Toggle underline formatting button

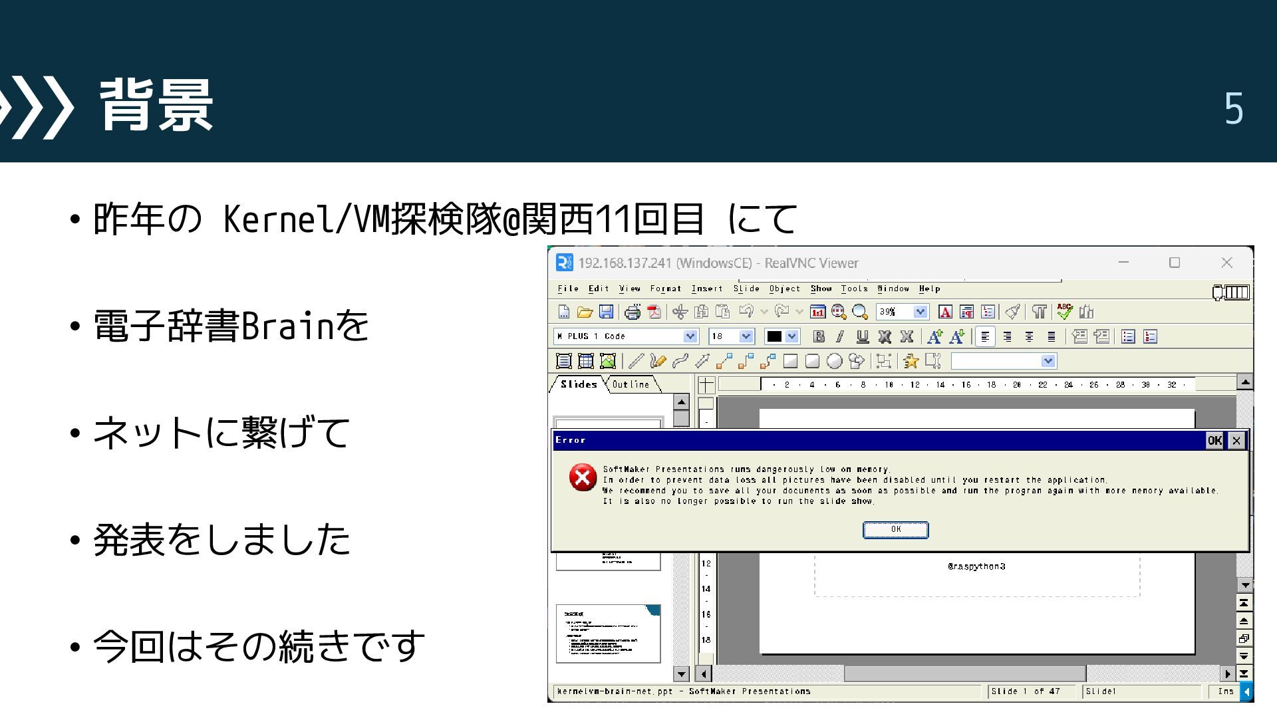pyautogui.click(x=863, y=336)
